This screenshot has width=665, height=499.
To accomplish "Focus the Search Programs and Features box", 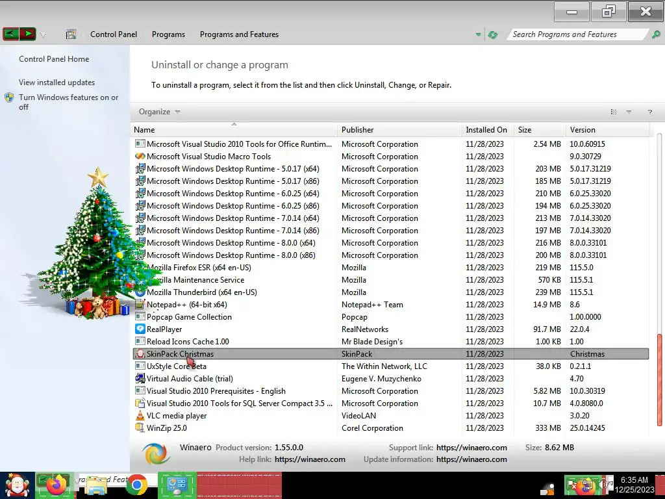I will [577, 34].
